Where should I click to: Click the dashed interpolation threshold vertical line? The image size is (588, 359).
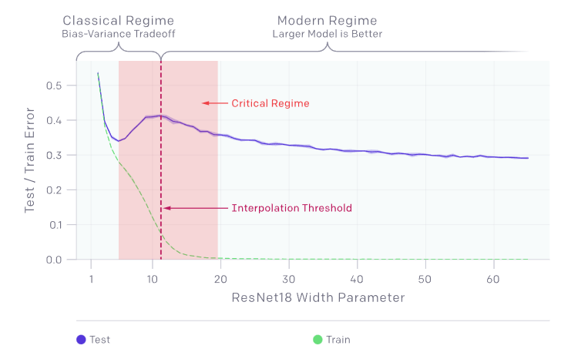(161, 161)
